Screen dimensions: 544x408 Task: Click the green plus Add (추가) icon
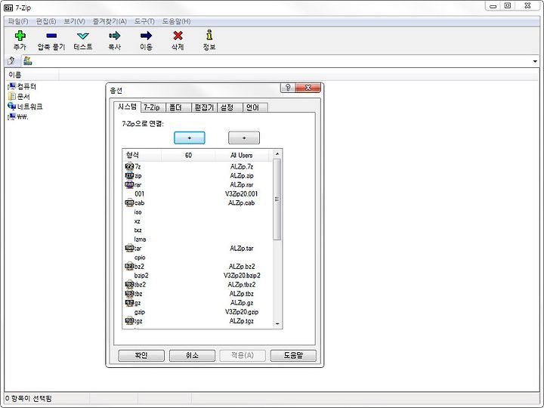click(x=20, y=36)
